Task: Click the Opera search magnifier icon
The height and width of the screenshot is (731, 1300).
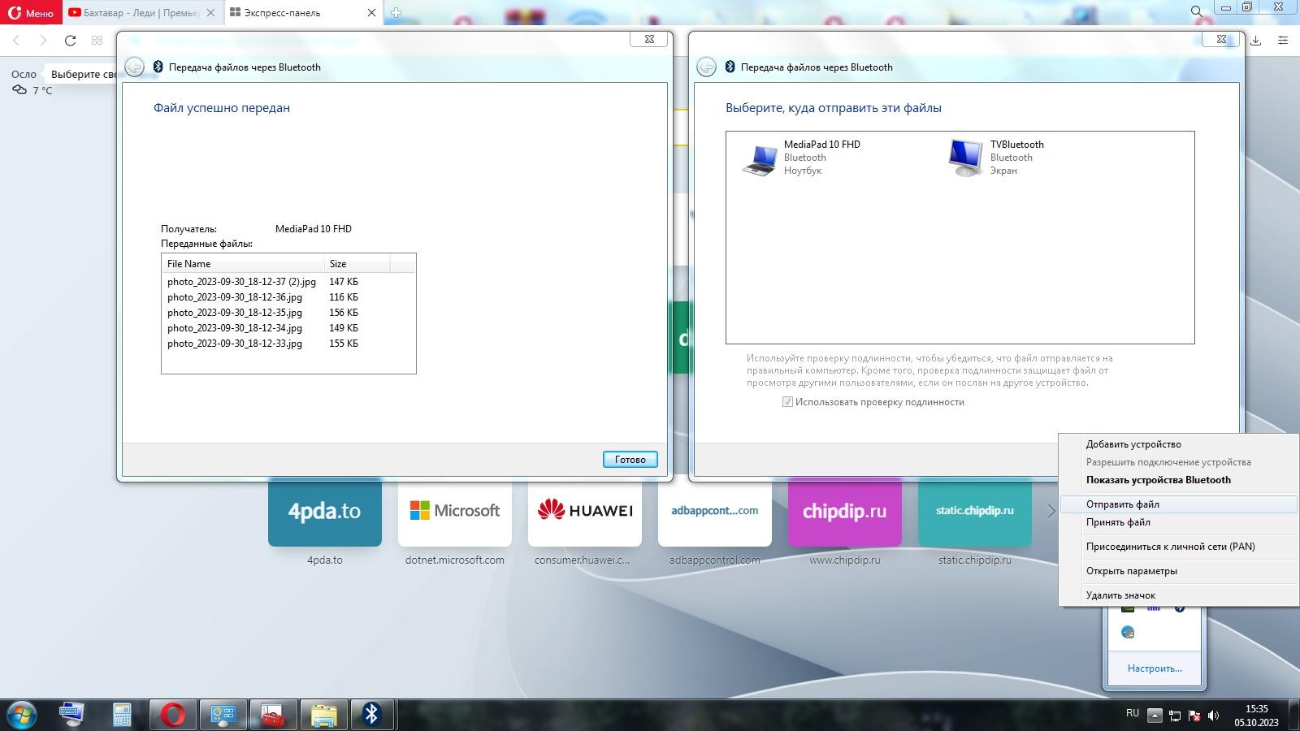Action: [1196, 11]
